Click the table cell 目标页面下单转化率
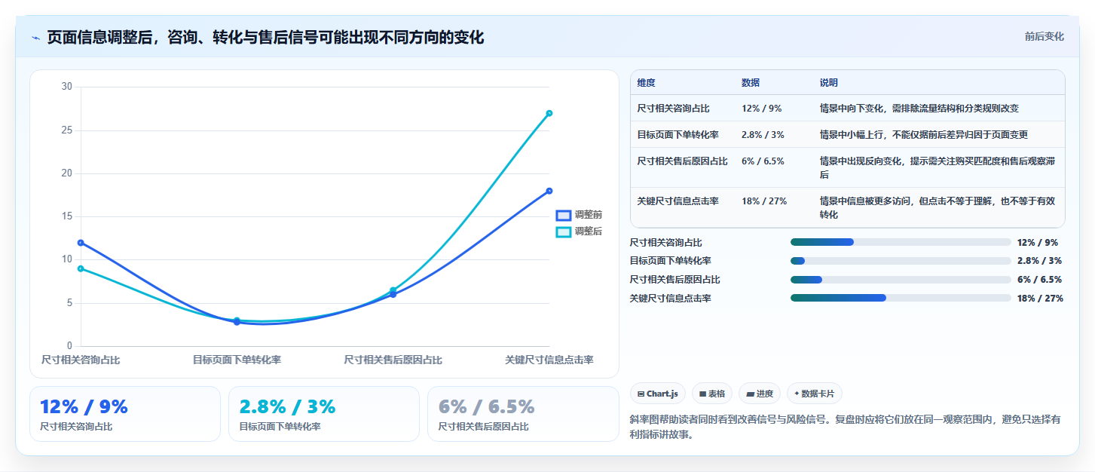Image resolution: width=1095 pixels, height=472 pixels. click(x=677, y=135)
